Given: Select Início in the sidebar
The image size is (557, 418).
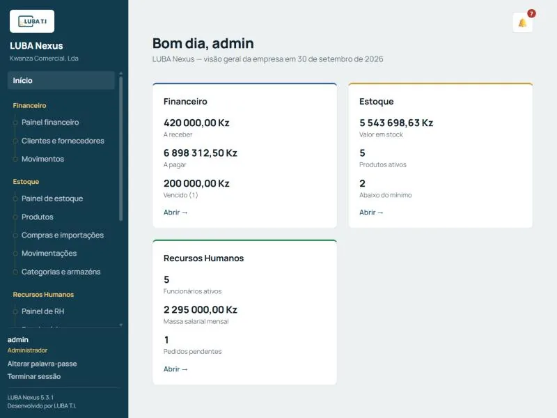Looking at the screenshot, I should click(x=61, y=80).
